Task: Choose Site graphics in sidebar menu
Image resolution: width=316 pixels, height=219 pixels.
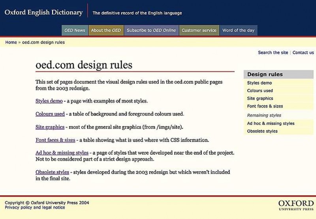Action: coord(260,98)
